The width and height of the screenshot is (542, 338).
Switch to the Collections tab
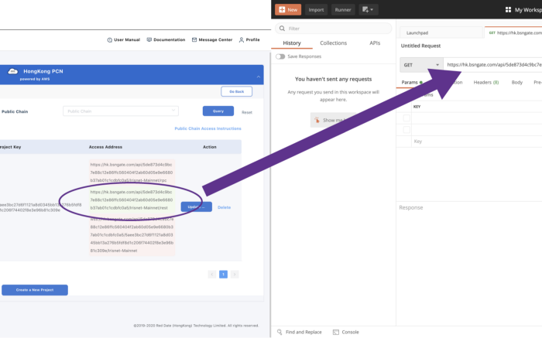[x=333, y=43]
